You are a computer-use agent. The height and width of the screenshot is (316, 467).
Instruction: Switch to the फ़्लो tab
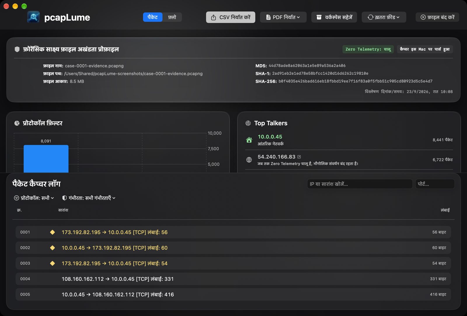172,17
